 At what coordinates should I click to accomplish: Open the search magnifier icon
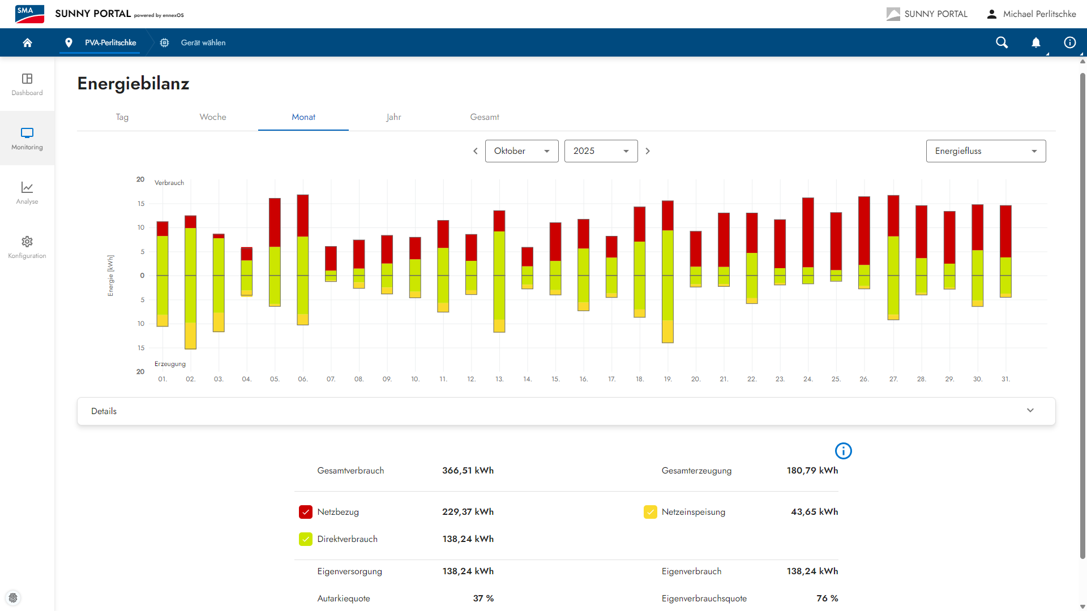tap(1002, 42)
